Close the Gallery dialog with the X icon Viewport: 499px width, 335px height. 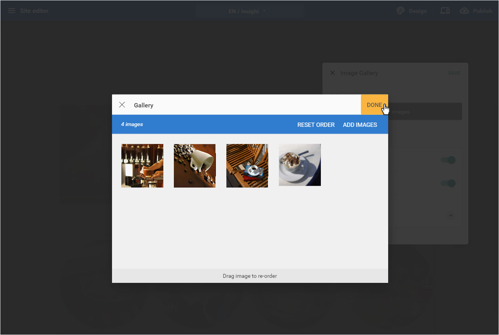[122, 105]
